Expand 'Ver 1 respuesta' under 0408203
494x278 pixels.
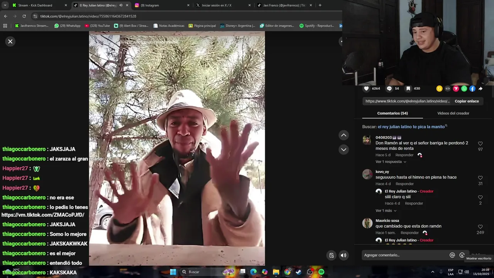tap(391, 162)
